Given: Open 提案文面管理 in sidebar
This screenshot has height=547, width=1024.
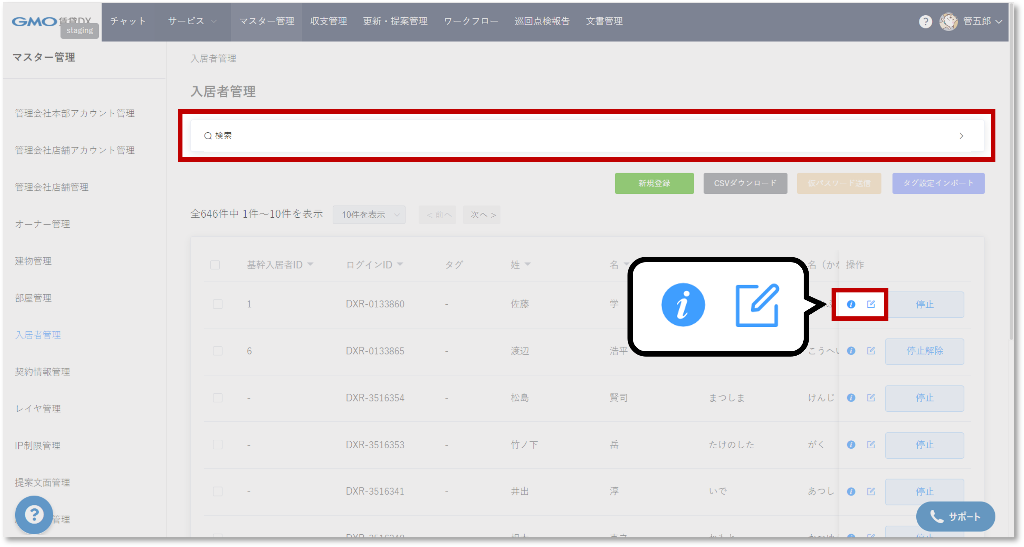Looking at the screenshot, I should pyautogui.click(x=43, y=483).
